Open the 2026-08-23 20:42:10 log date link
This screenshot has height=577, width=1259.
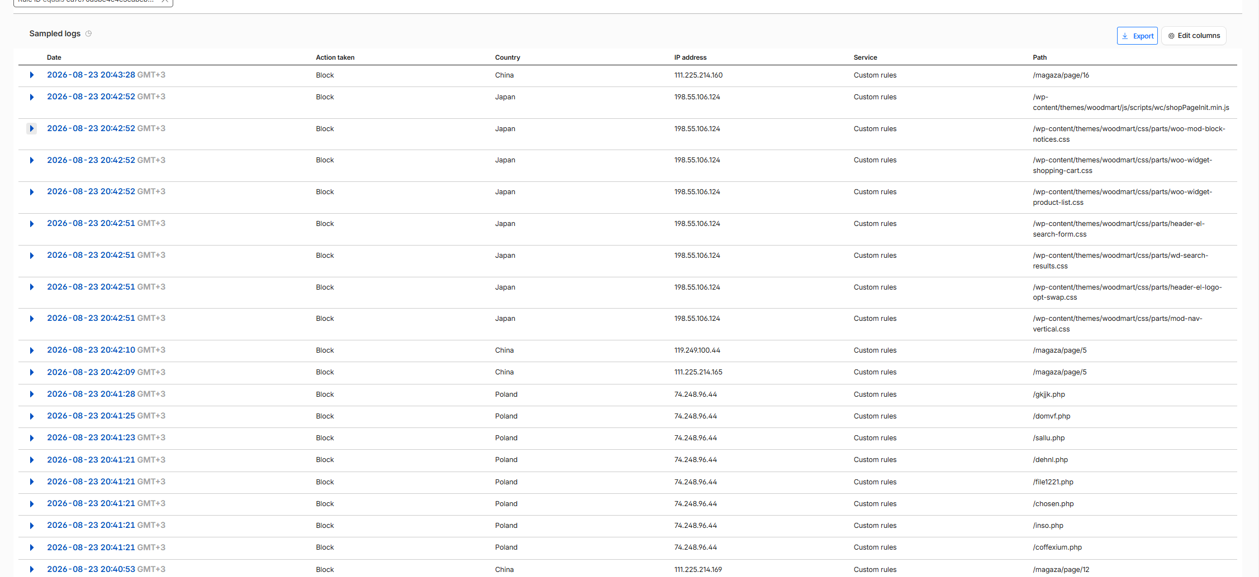click(91, 350)
